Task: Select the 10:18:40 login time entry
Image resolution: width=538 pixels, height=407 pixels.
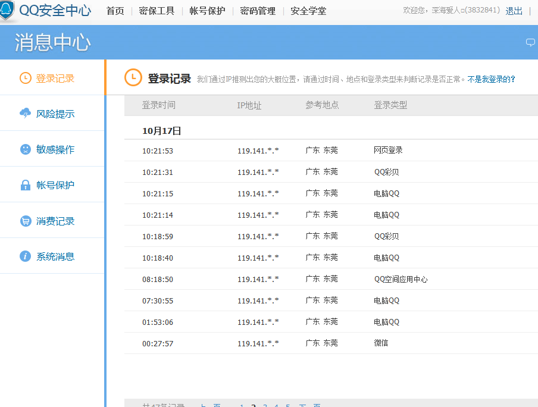Action: coord(158,258)
